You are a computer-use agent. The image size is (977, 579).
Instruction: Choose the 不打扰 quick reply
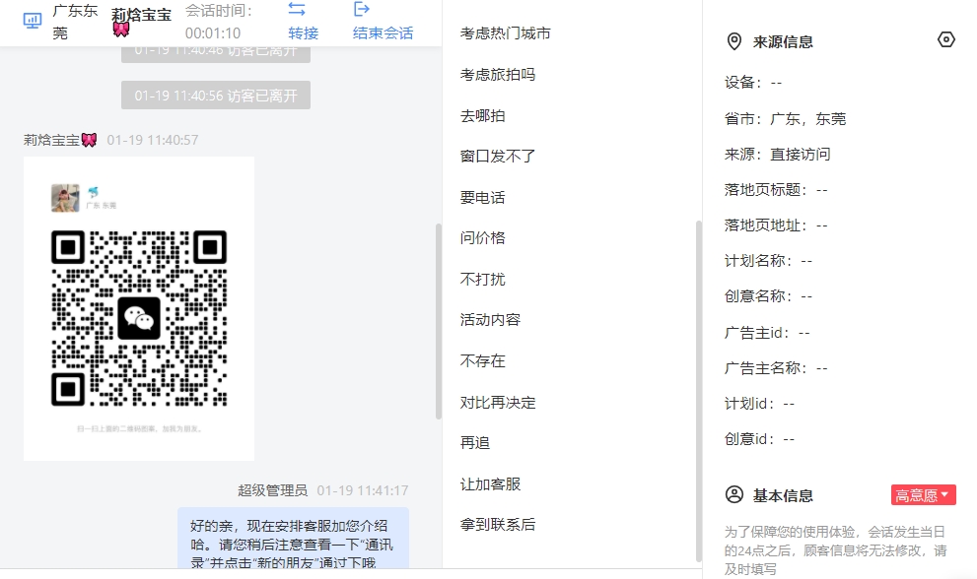(x=482, y=279)
